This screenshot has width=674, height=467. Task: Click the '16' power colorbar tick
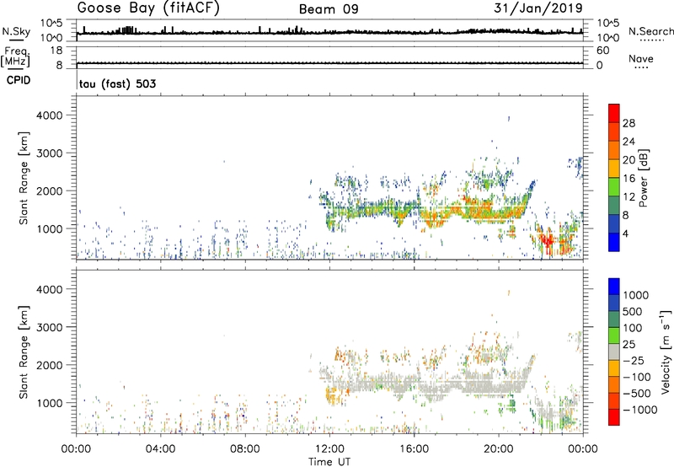[x=629, y=179]
